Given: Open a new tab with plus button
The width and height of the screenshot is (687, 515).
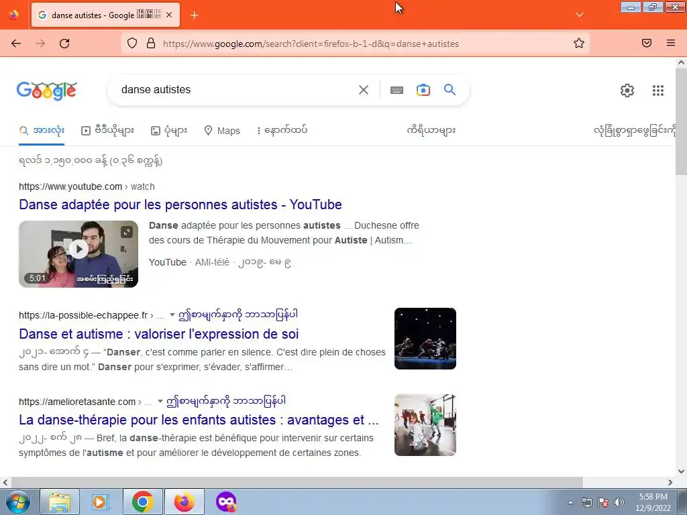Looking at the screenshot, I should 195,15.
